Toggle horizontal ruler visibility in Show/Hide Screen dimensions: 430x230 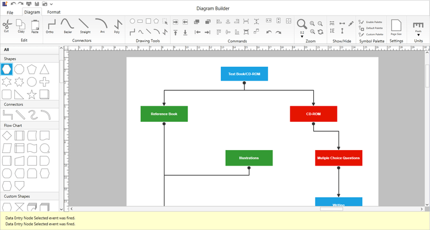[332, 24]
